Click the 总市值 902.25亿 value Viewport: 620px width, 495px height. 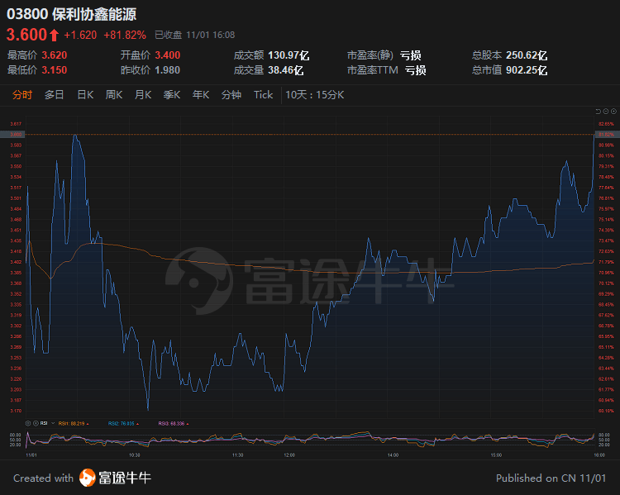coord(527,70)
